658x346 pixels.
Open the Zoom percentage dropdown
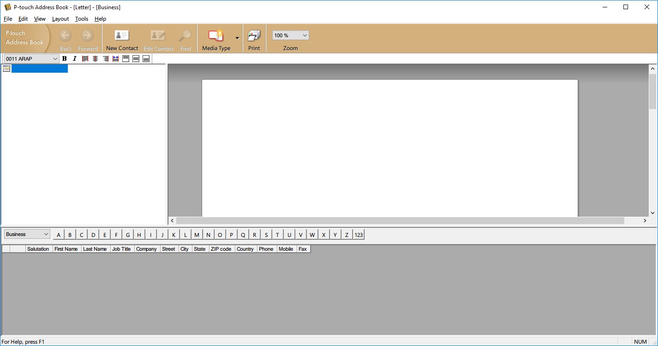point(304,35)
